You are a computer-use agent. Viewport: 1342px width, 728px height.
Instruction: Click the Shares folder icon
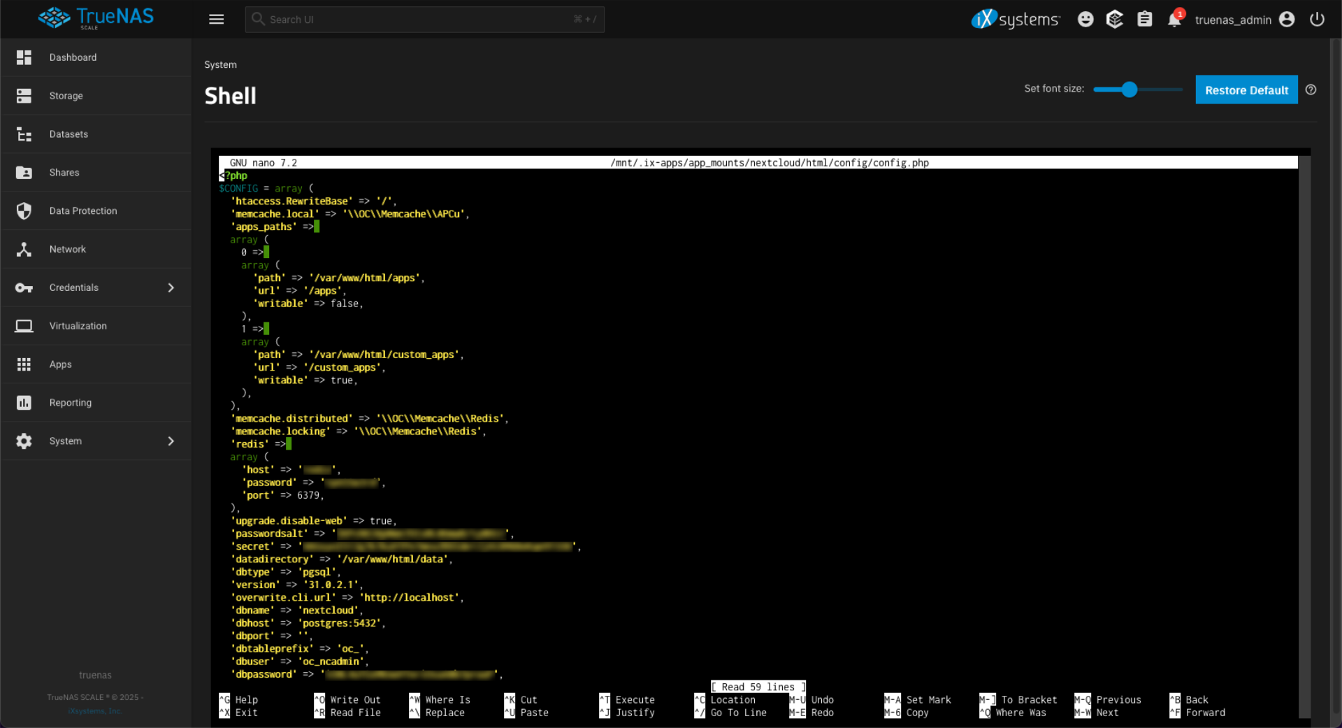24,173
